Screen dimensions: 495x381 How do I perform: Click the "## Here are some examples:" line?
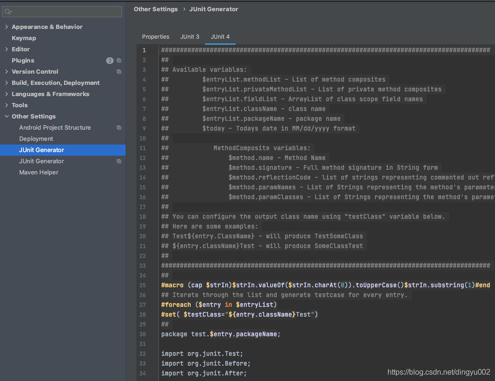(x=209, y=226)
